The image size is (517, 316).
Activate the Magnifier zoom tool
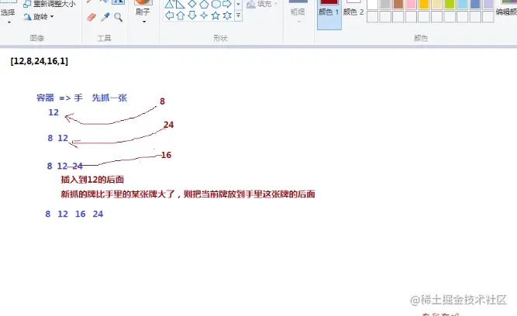point(118,17)
